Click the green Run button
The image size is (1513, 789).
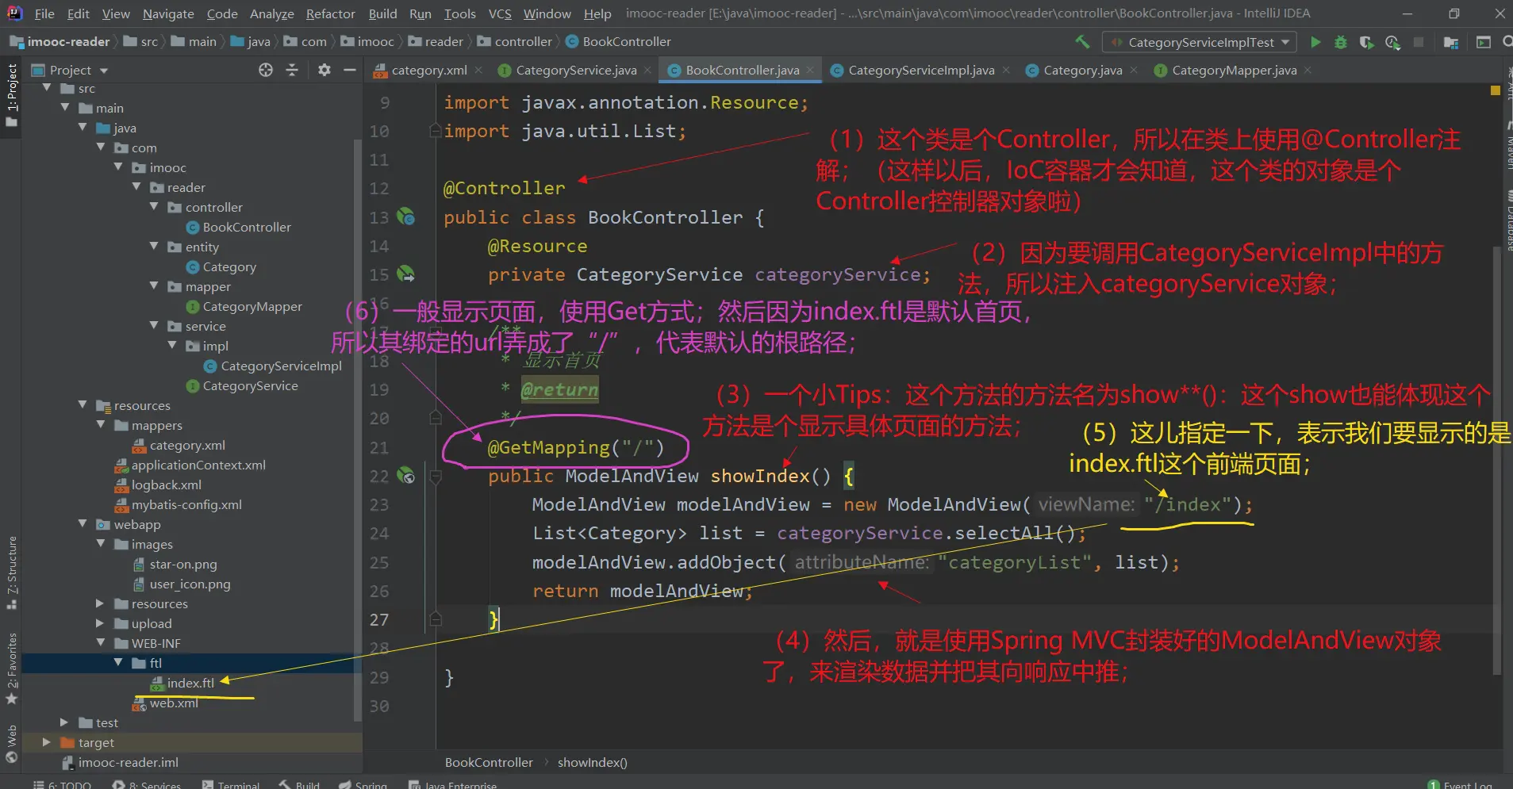pyautogui.click(x=1315, y=42)
